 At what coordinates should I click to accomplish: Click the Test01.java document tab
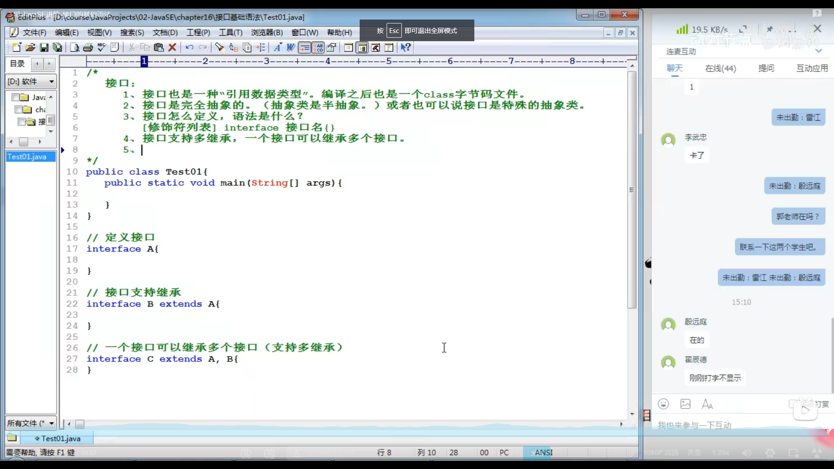click(60, 439)
